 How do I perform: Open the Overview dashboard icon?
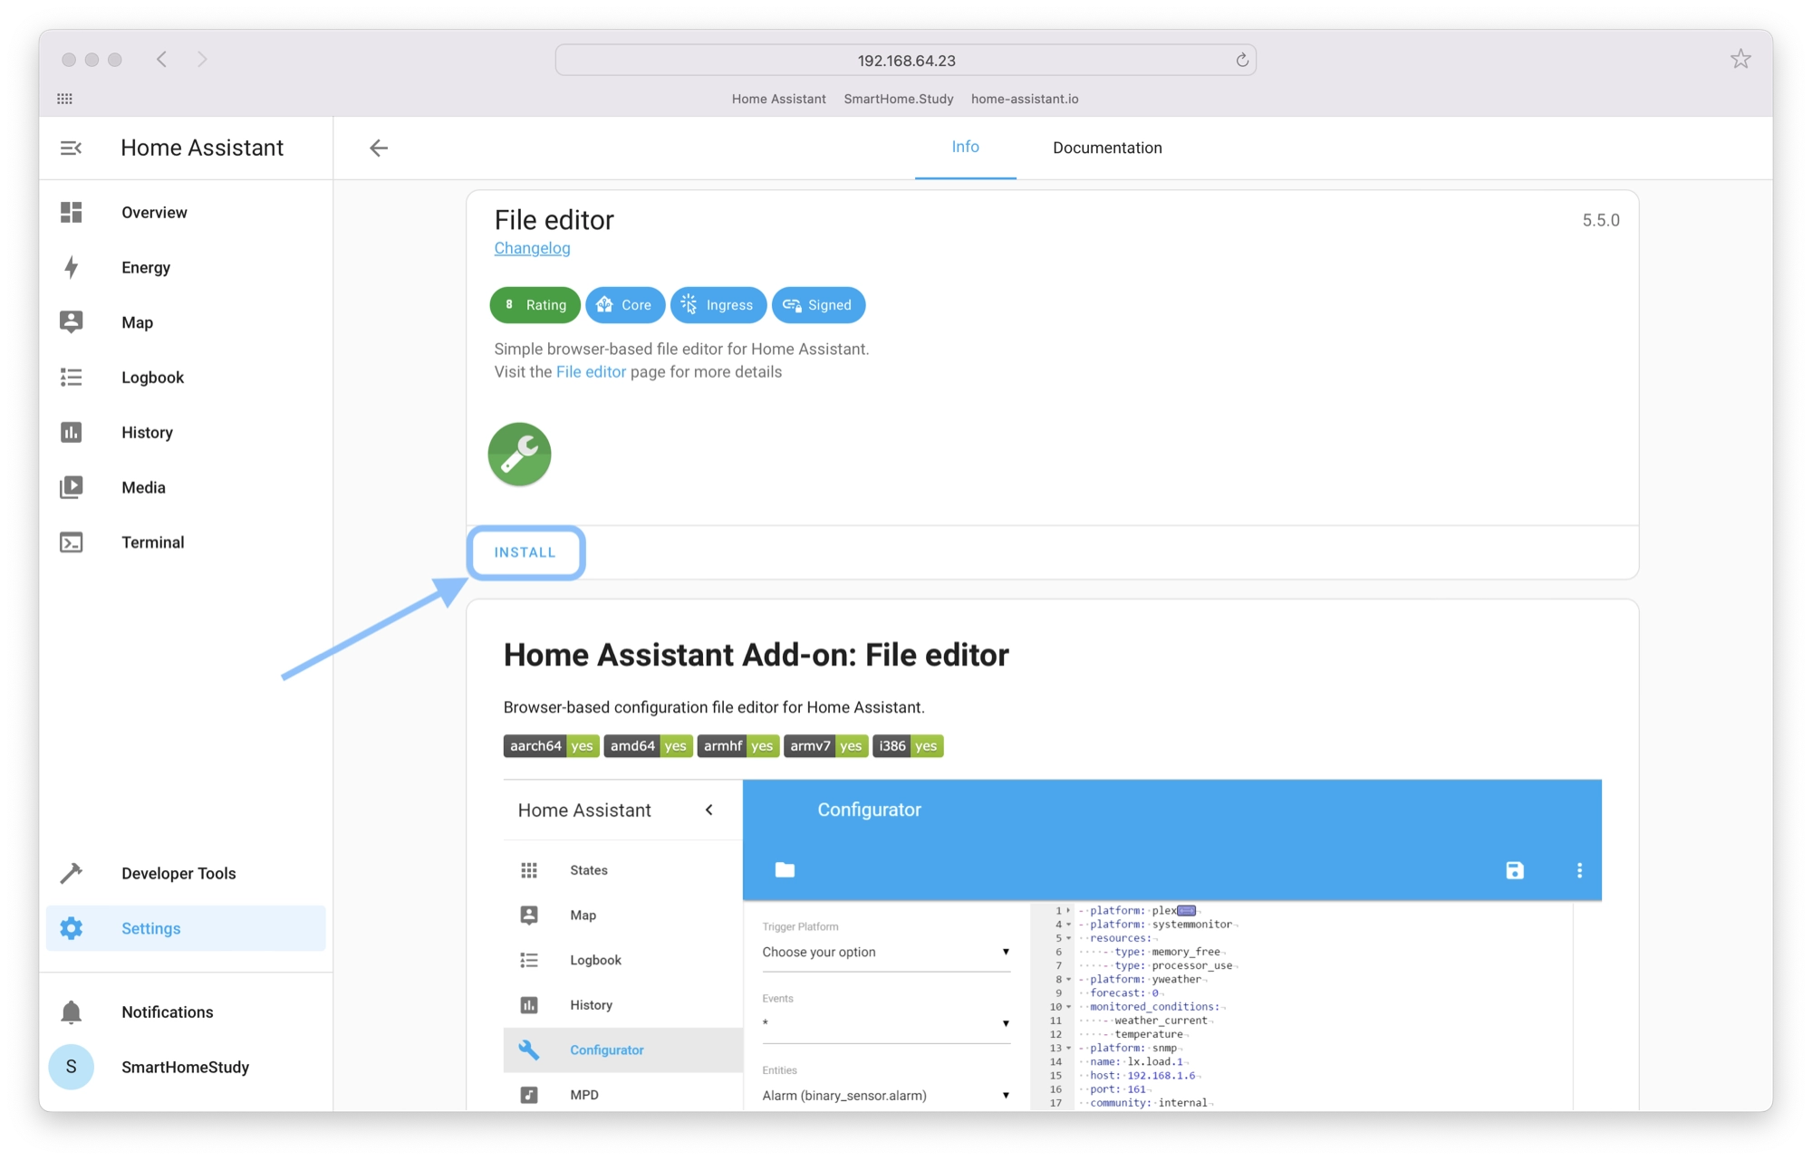click(x=71, y=212)
